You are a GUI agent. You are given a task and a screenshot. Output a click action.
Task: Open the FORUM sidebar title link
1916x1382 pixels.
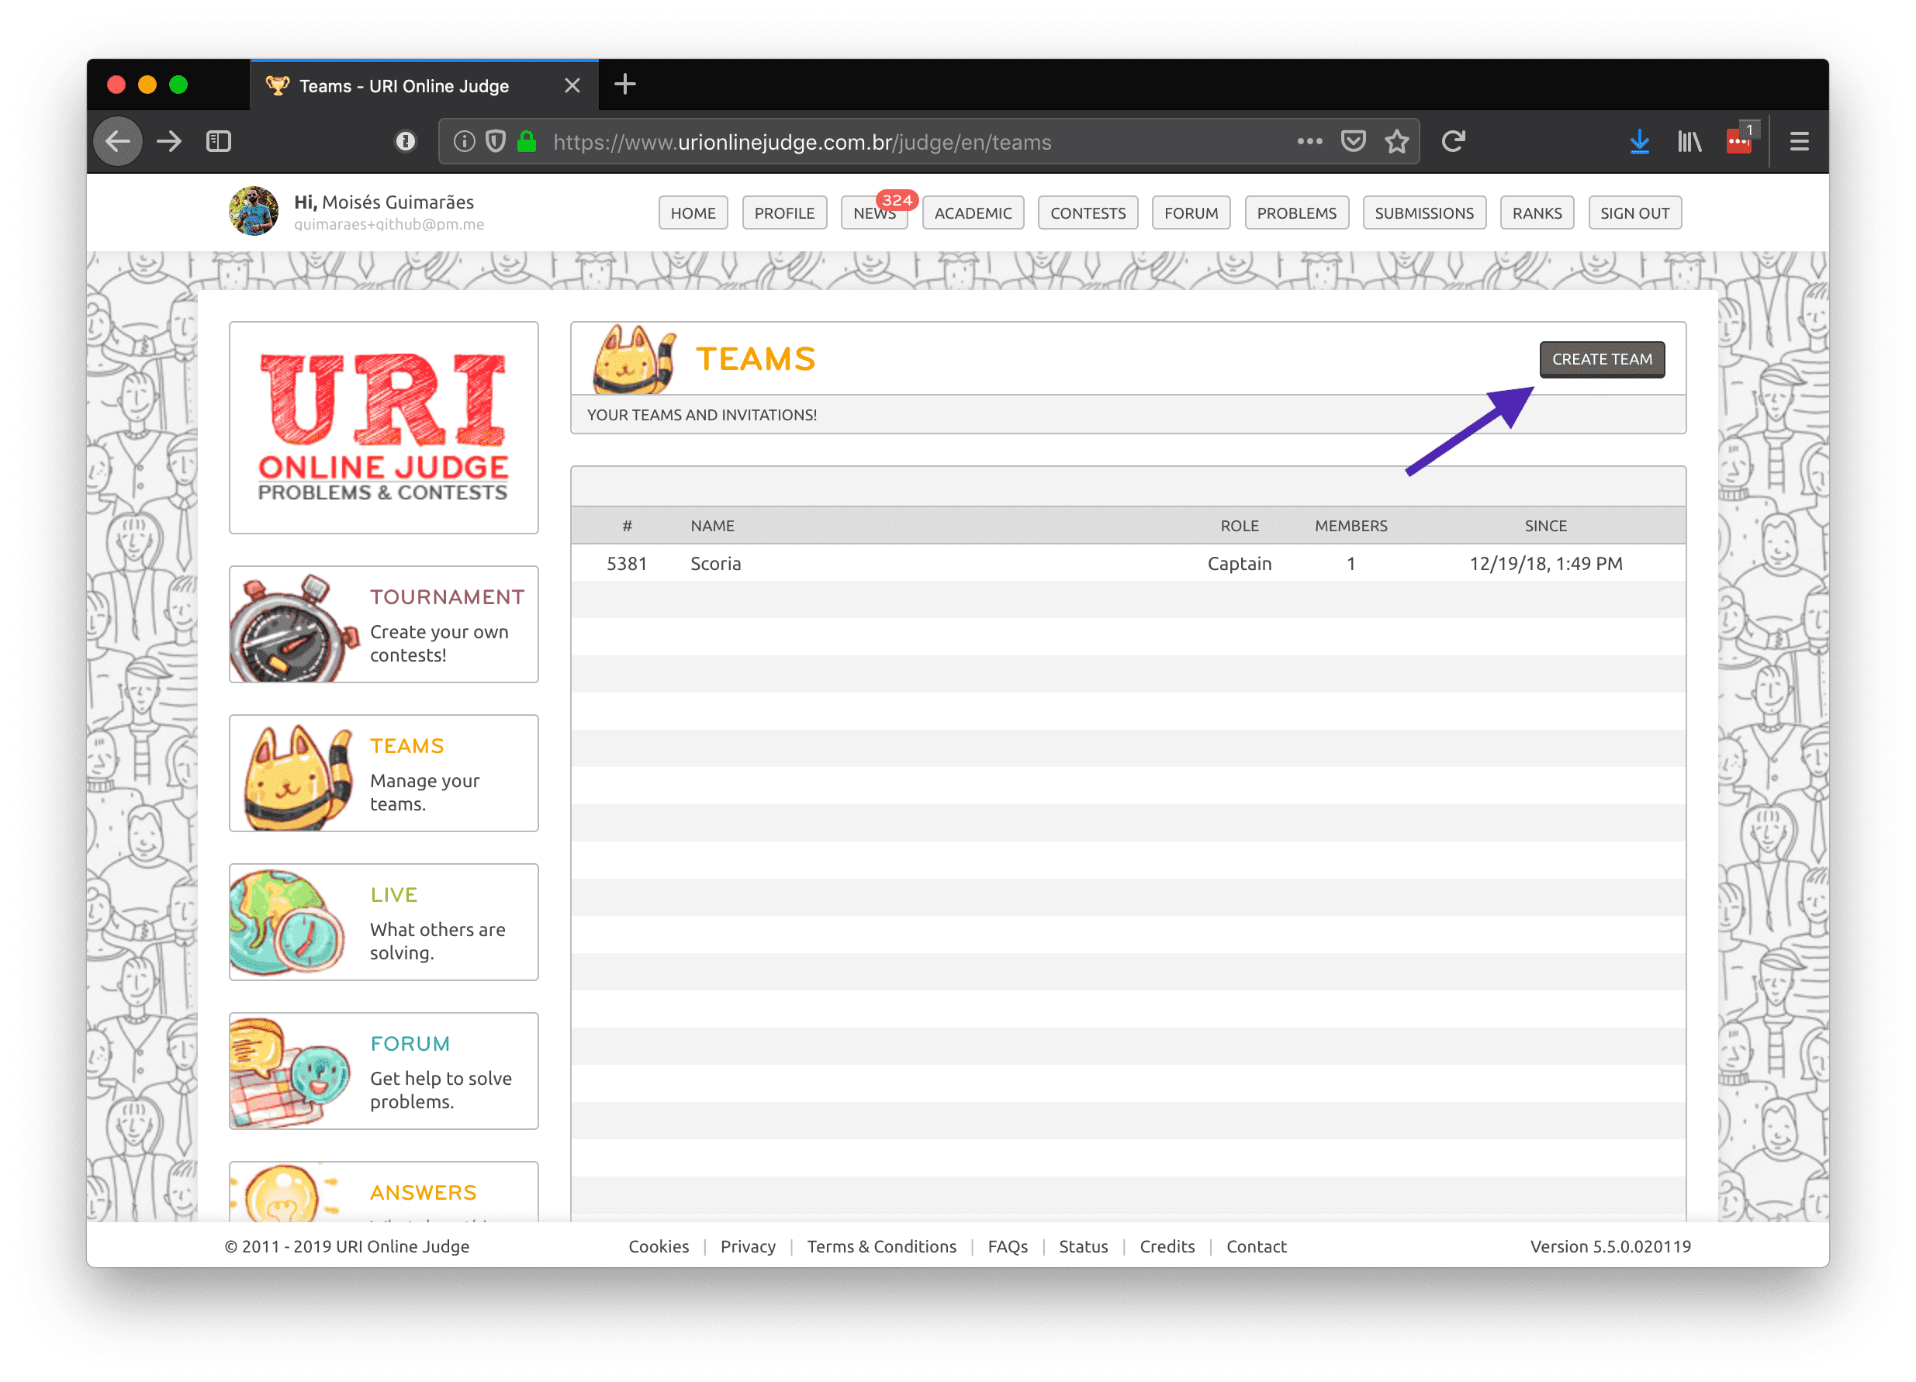click(410, 1043)
